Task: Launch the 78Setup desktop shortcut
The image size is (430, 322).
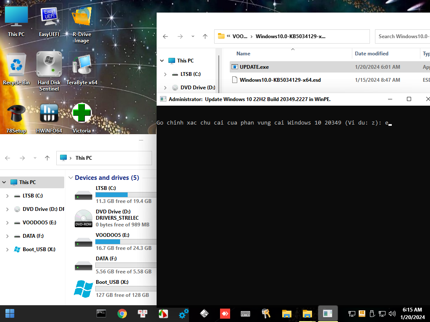Action: pos(16,118)
